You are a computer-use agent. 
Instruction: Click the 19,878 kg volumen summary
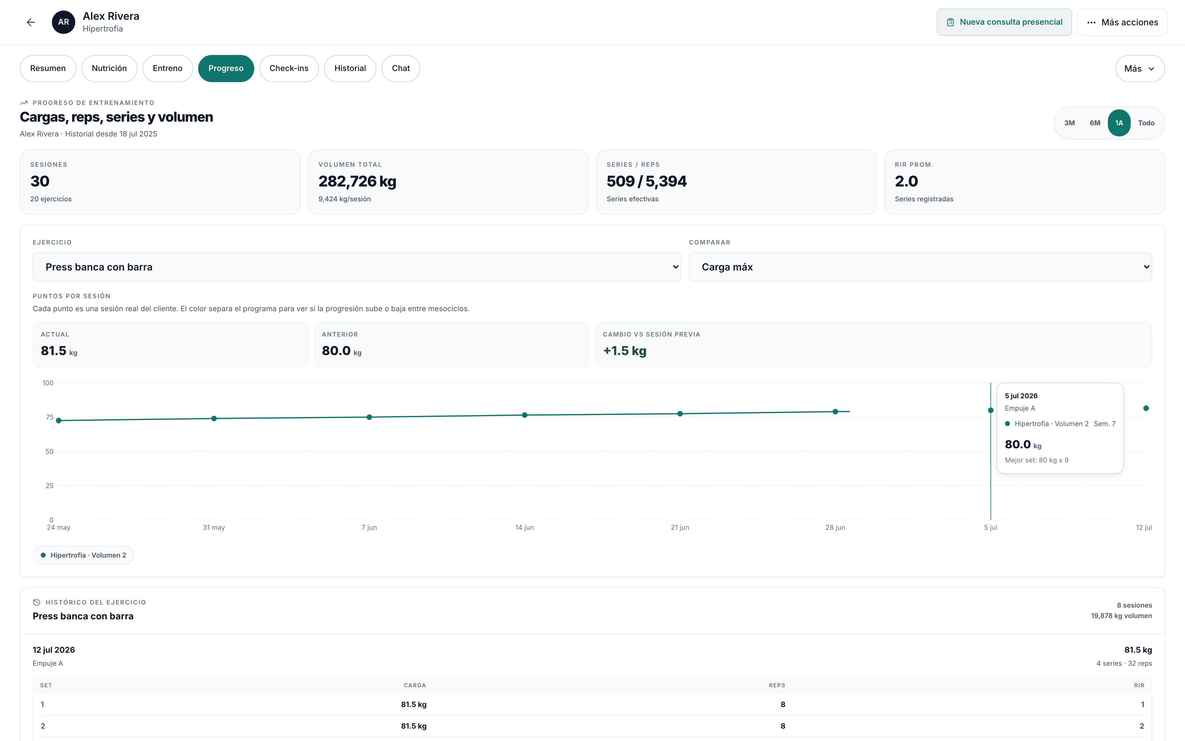pyautogui.click(x=1121, y=616)
